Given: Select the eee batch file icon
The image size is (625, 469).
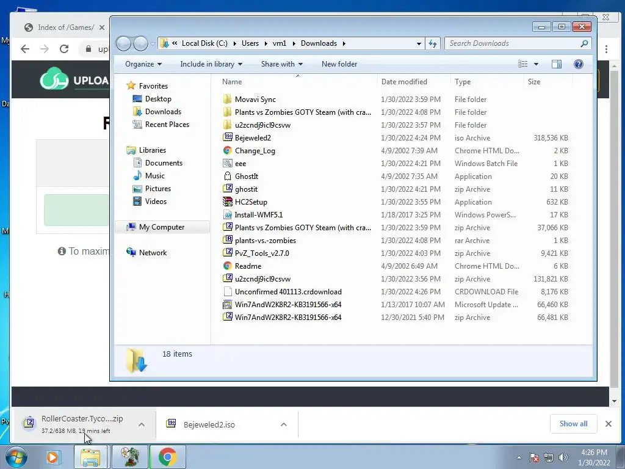Looking at the screenshot, I should pyautogui.click(x=227, y=163).
